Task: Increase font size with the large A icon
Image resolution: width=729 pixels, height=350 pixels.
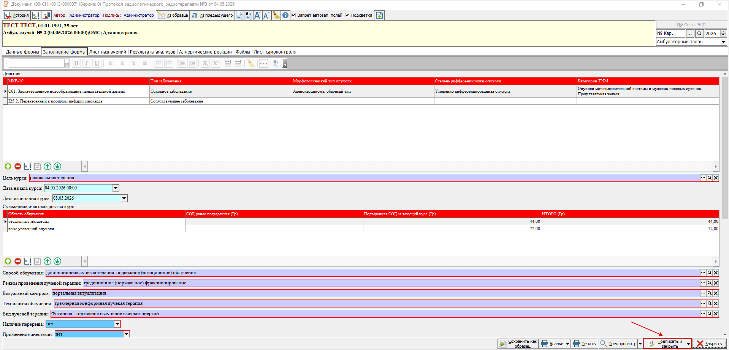Action: pyautogui.click(x=257, y=15)
